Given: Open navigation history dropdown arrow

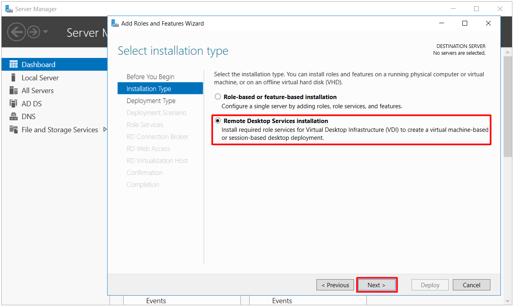Looking at the screenshot, I should [x=45, y=32].
